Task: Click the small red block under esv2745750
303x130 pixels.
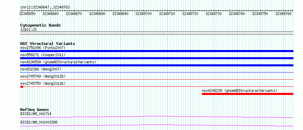Action: [x=22, y=87]
